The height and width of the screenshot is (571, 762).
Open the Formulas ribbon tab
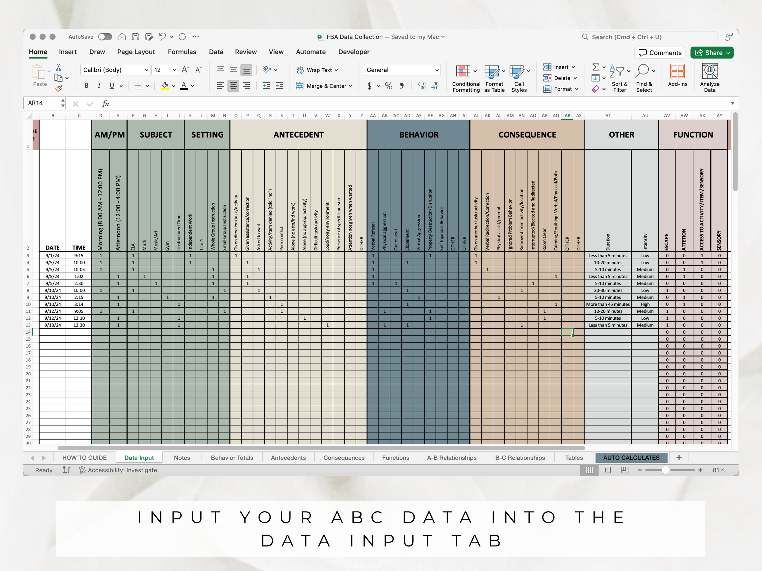click(182, 52)
